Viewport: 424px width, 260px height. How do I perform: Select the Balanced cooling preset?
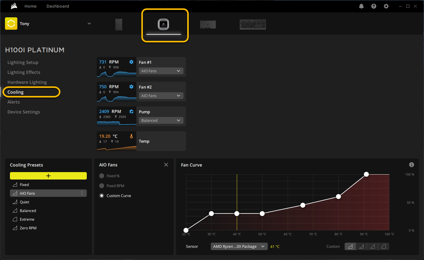click(48, 210)
